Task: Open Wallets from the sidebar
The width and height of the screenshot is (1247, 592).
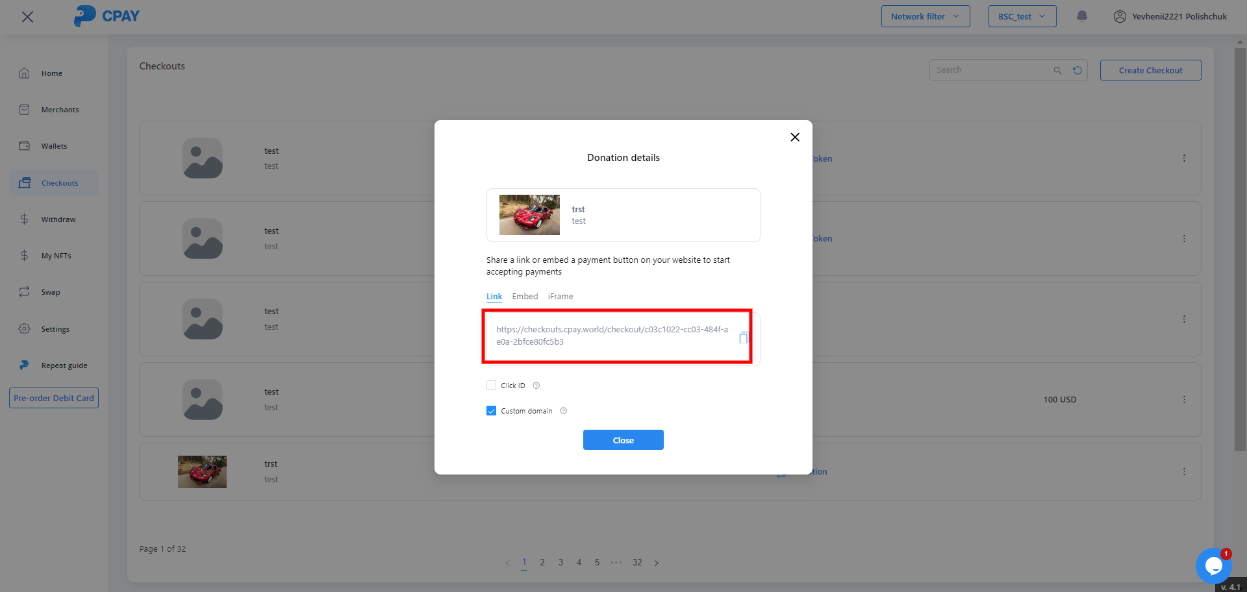Action: [x=54, y=146]
